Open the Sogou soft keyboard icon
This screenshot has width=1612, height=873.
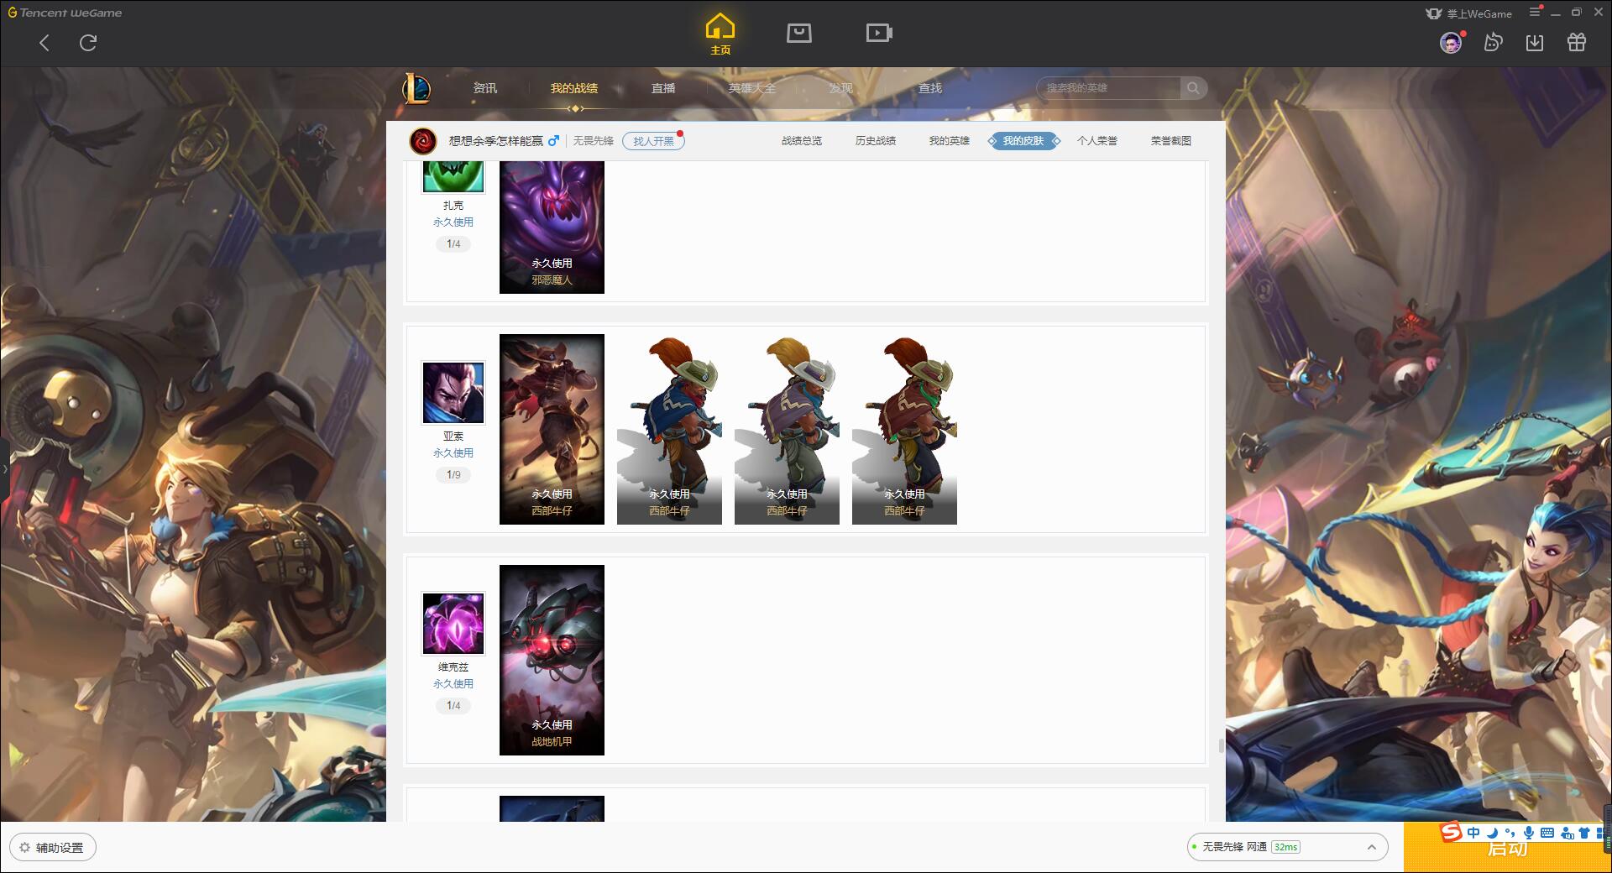(1547, 833)
